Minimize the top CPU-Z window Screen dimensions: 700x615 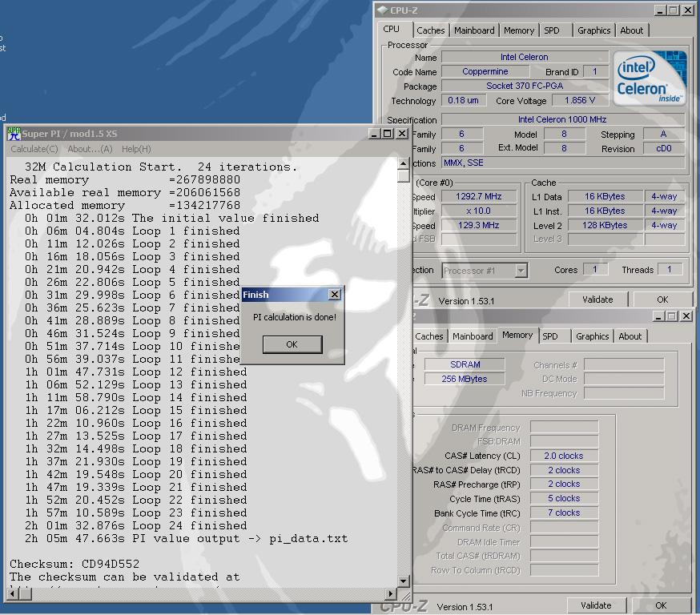tap(660, 10)
